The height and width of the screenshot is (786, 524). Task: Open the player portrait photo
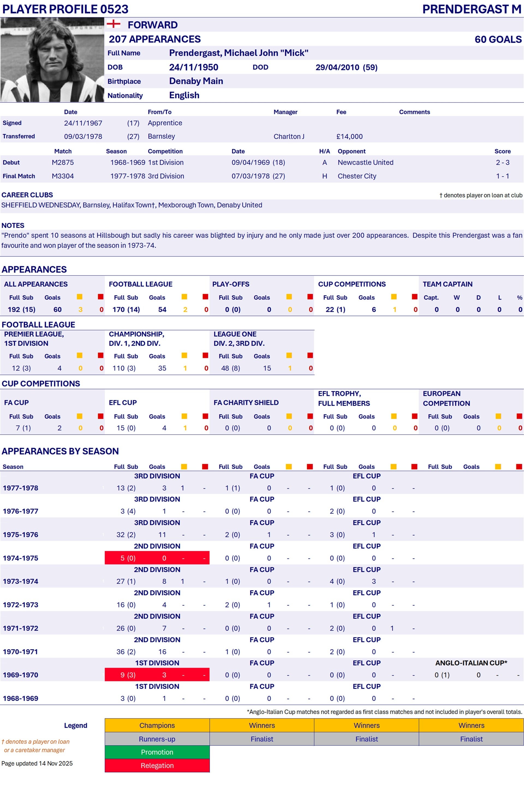pos(52,60)
